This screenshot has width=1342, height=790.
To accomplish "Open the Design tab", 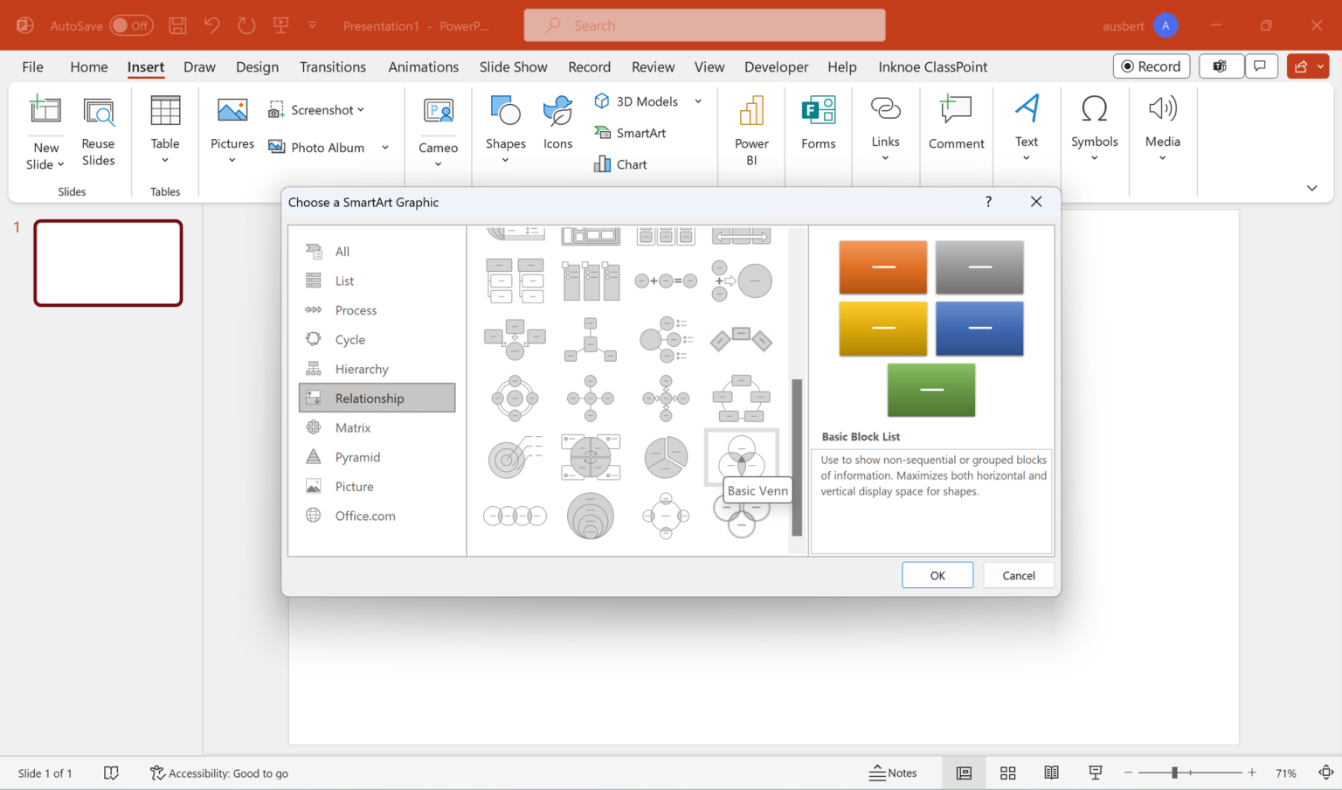I will point(257,66).
